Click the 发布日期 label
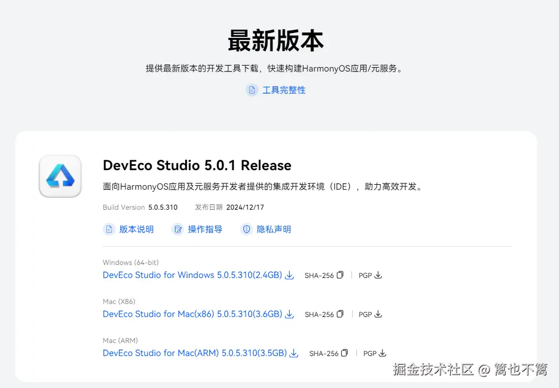 click(209, 208)
